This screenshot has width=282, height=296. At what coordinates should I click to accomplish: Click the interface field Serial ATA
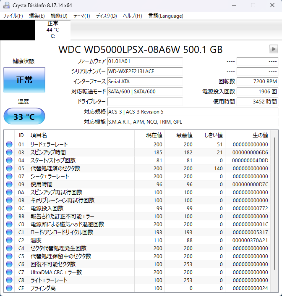[x=145, y=82]
